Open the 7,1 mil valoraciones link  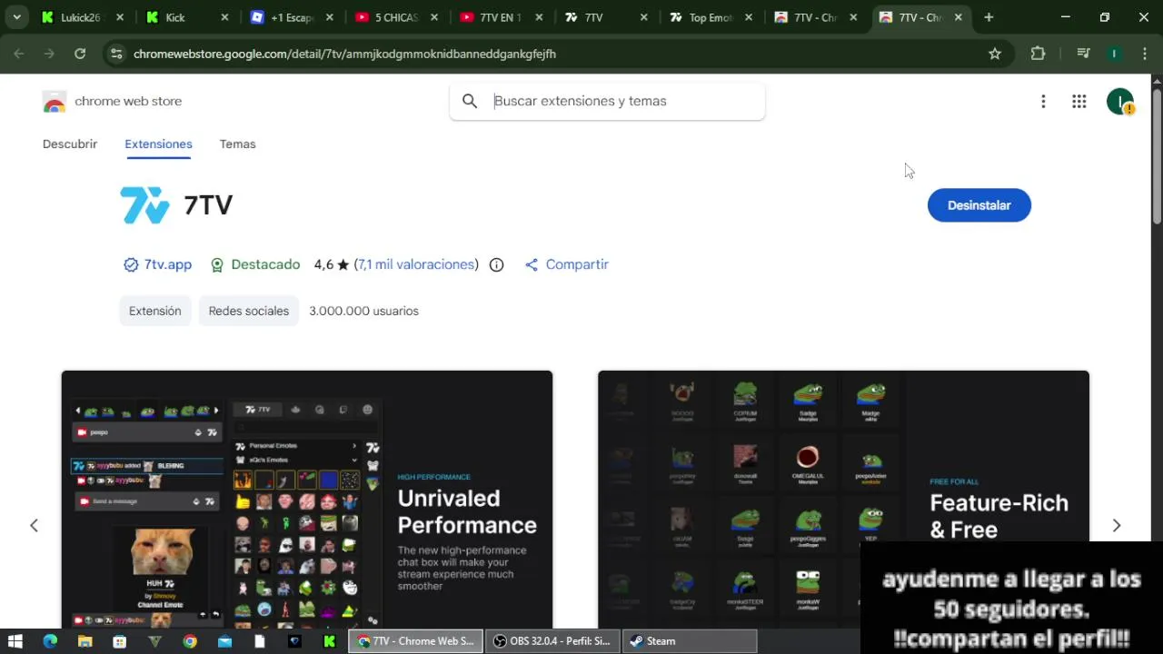[x=417, y=264]
